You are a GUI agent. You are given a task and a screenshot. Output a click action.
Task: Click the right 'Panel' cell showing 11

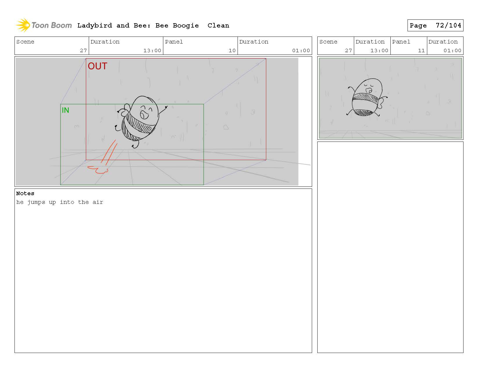pos(409,46)
